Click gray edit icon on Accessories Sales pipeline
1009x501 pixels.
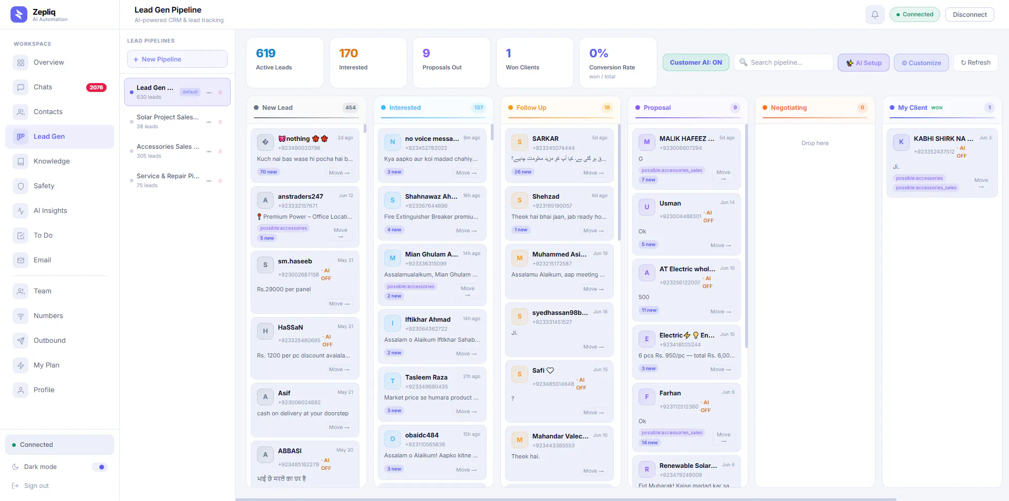point(209,151)
